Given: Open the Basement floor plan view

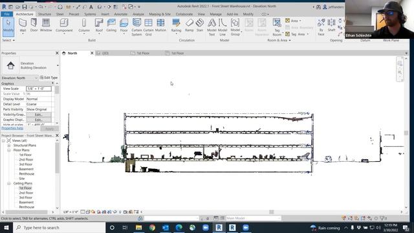Looking at the screenshot, I should tap(26, 169).
